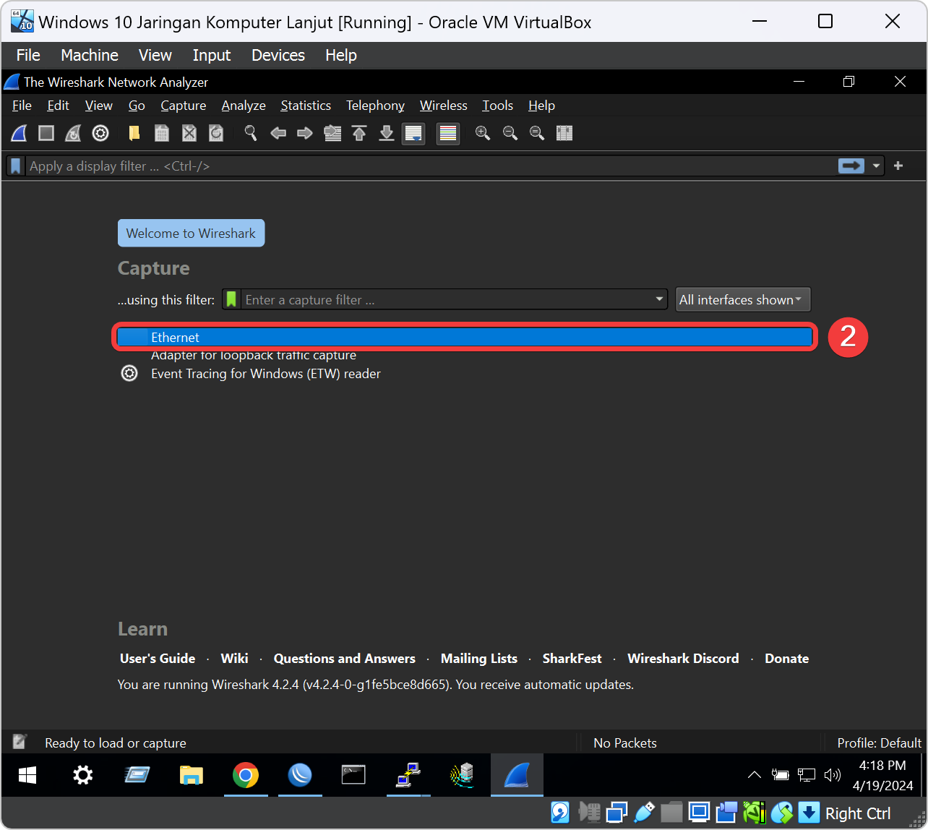This screenshot has height=830, width=928.
Task: Open Chrome from Windows taskbar
Action: click(x=246, y=776)
